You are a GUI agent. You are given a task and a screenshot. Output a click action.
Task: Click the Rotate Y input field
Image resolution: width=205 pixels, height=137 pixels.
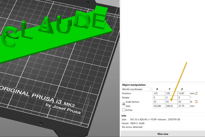coord(171,97)
